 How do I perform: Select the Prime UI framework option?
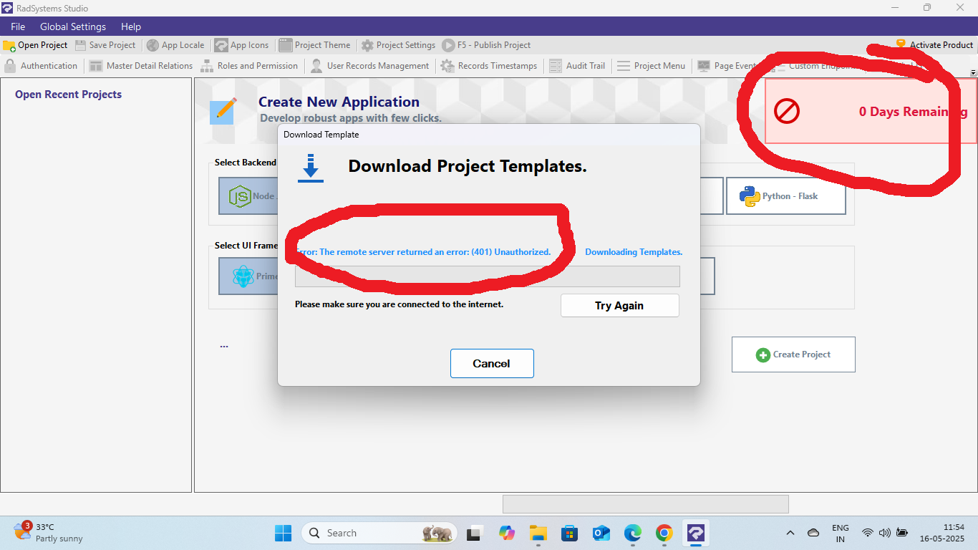(x=248, y=276)
